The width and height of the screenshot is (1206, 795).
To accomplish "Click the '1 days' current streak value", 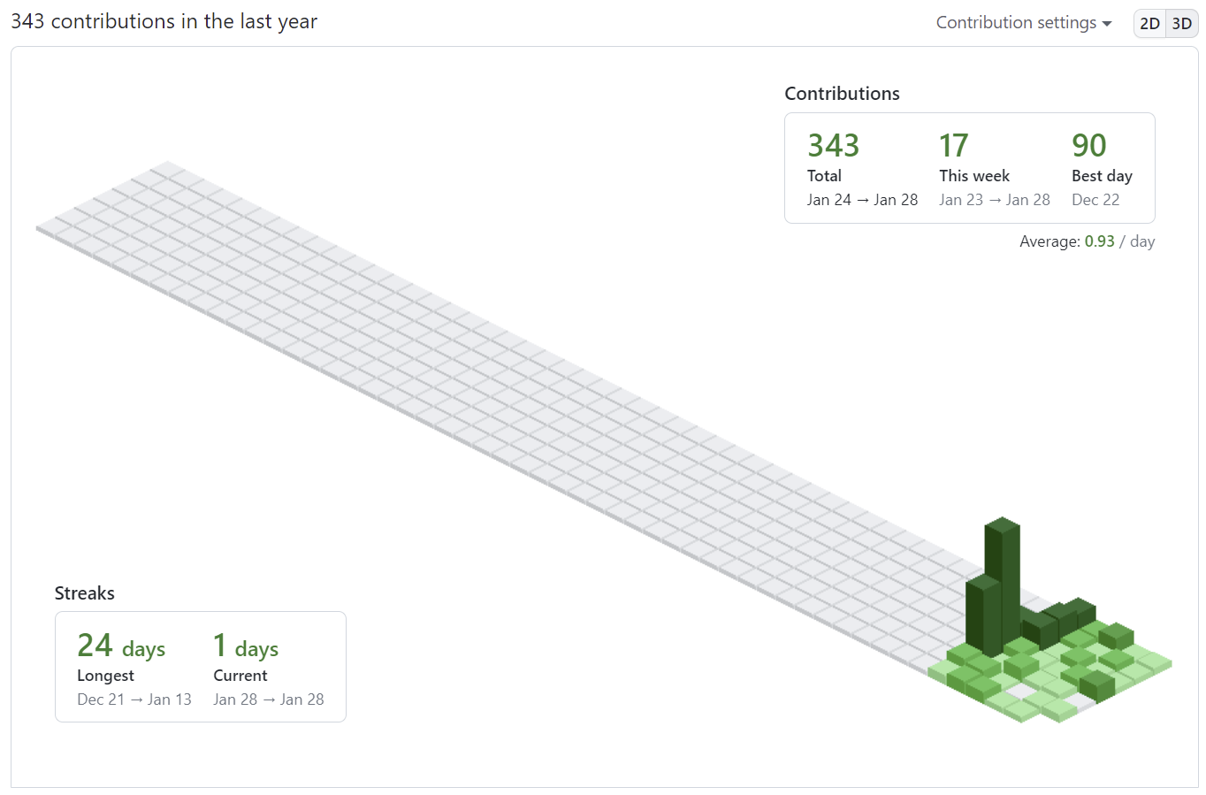I will [246, 646].
